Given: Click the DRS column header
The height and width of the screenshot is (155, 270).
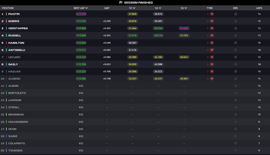Looking at the screenshot, I should 235,8.
